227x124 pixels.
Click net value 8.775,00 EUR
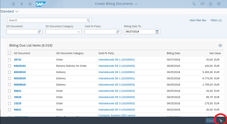pyautogui.click(x=211, y=78)
